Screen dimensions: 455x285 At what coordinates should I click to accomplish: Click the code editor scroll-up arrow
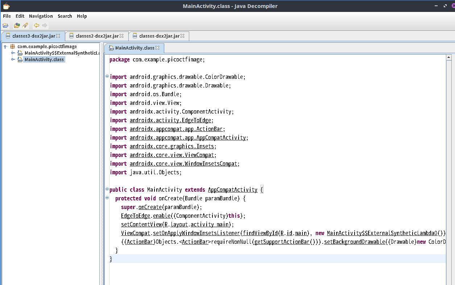[448, 58]
